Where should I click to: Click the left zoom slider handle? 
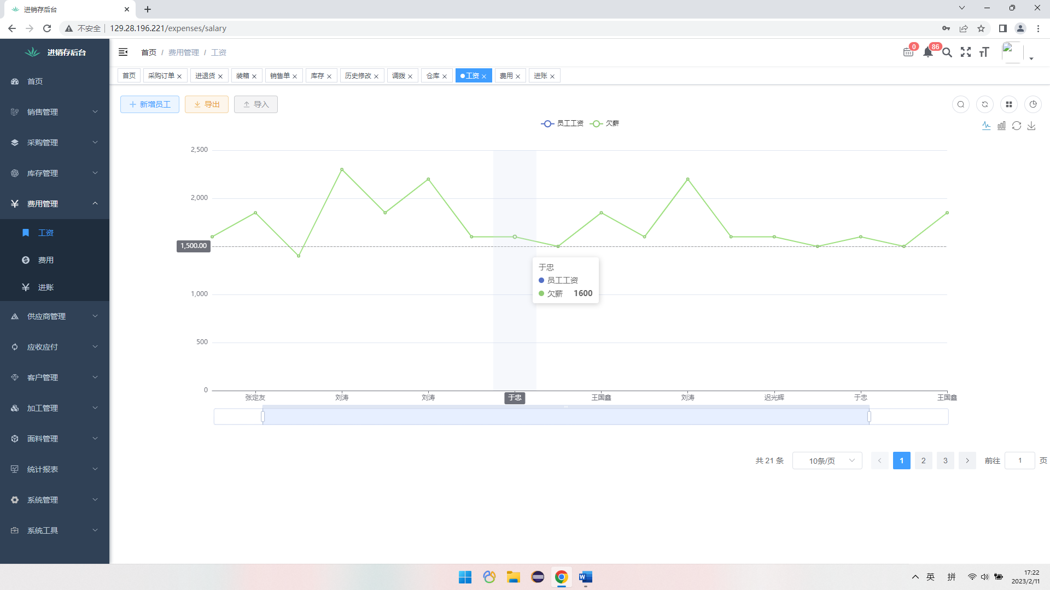coord(263,417)
